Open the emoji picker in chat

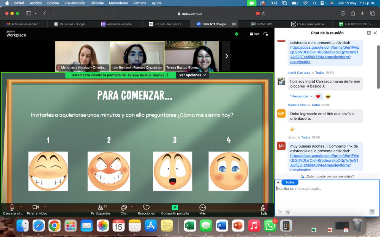[x=288, y=212]
